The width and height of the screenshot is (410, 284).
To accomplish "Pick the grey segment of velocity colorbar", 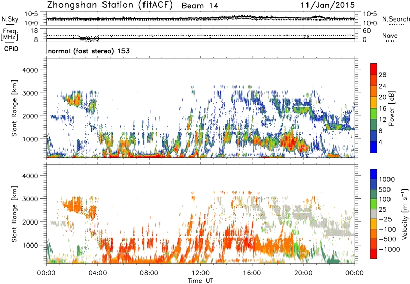I will (x=374, y=214).
